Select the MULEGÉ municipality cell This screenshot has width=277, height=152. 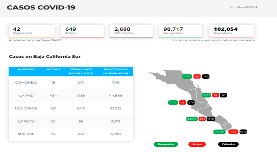tap(26, 134)
